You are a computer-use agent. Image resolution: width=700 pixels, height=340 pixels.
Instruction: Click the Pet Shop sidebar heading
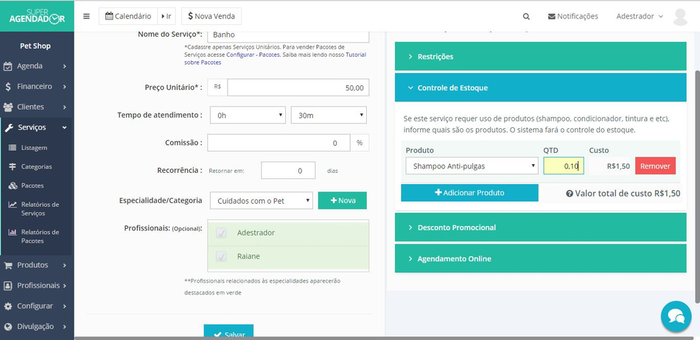click(35, 46)
